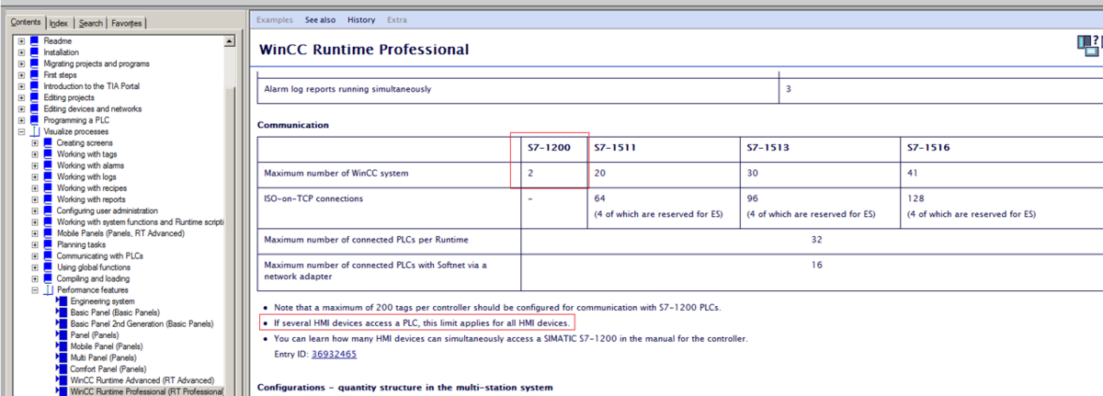
Task: Open the History menu
Action: [x=361, y=19]
